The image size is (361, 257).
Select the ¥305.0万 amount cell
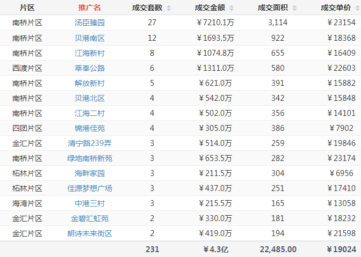215,128
